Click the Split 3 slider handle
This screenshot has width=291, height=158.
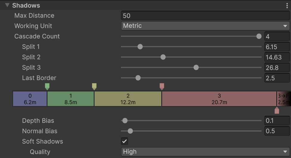point(196,67)
